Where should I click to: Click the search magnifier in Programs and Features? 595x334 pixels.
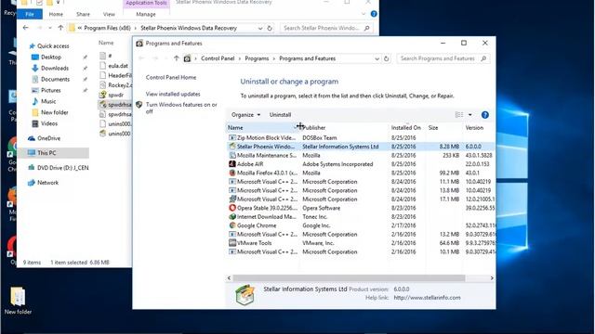[483, 58]
